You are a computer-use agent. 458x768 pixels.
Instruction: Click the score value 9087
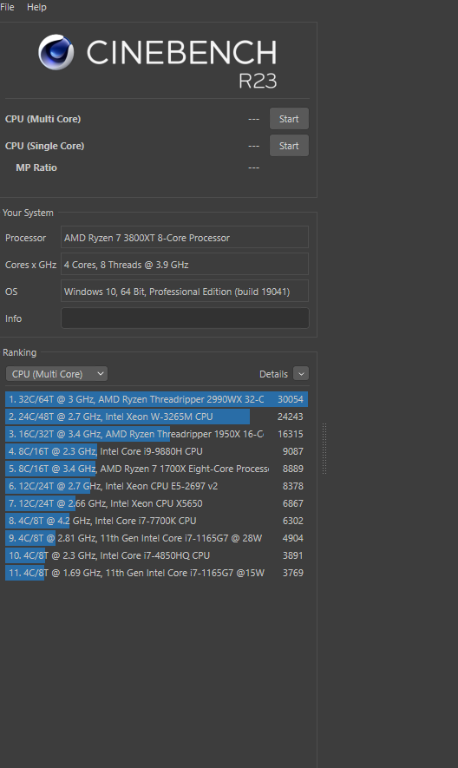293,451
